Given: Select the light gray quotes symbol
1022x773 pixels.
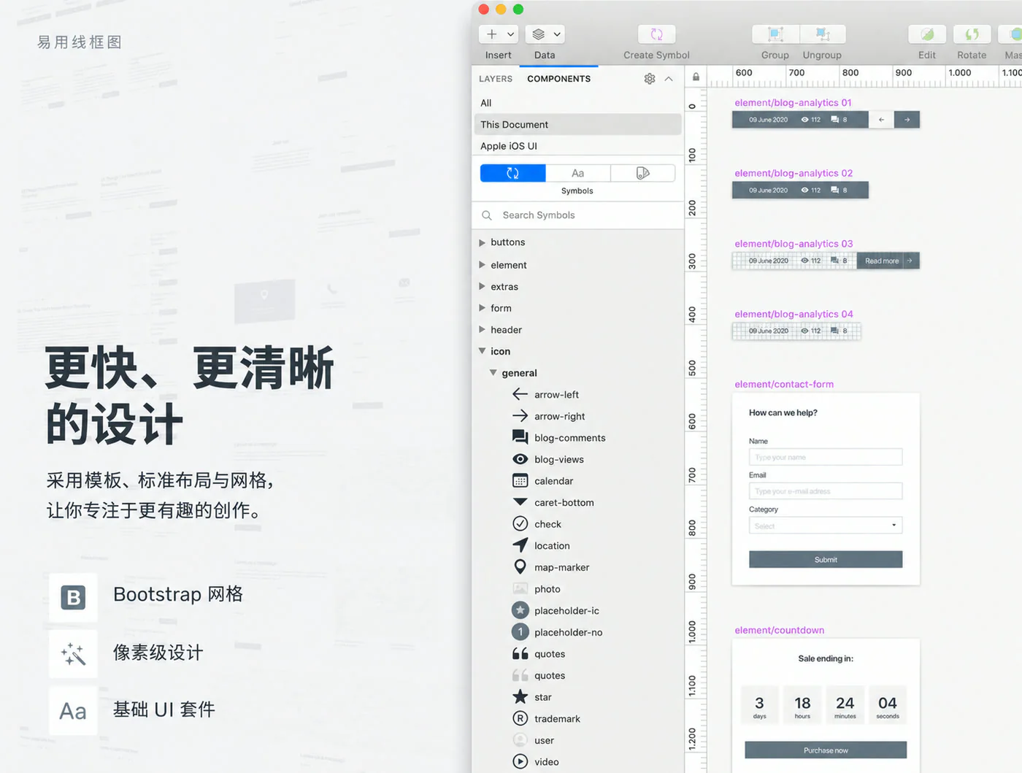Looking at the screenshot, I should (539, 676).
